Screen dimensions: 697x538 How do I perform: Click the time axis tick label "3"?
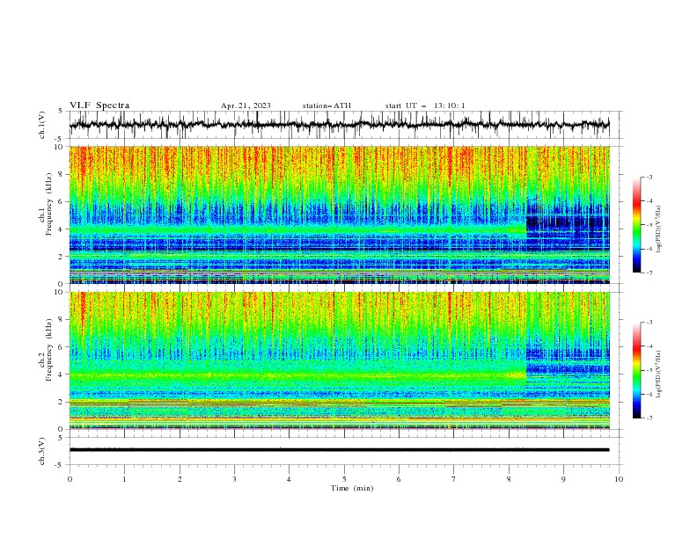234,479
